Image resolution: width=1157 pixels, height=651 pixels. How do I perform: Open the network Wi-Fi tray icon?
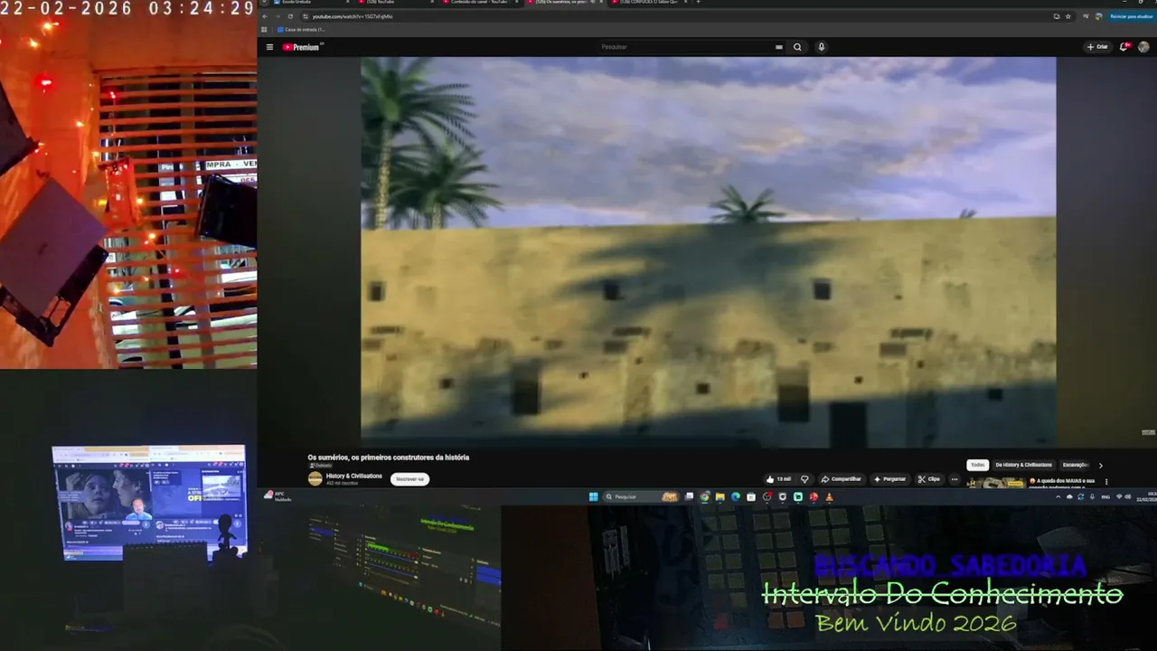tap(1119, 496)
